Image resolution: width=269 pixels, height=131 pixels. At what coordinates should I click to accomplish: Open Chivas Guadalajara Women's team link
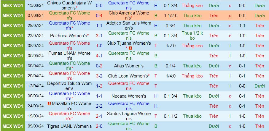click(69, 6)
